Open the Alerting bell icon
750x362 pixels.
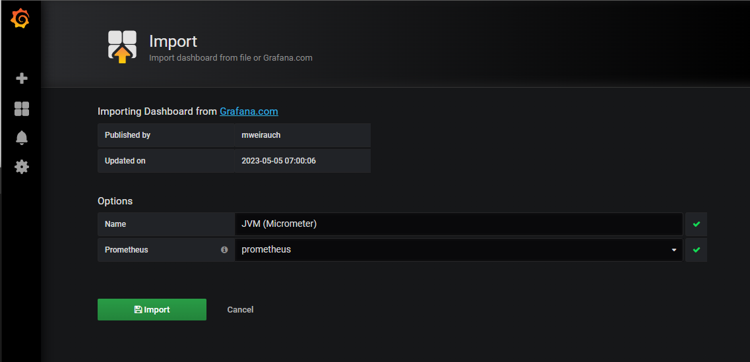click(x=22, y=138)
